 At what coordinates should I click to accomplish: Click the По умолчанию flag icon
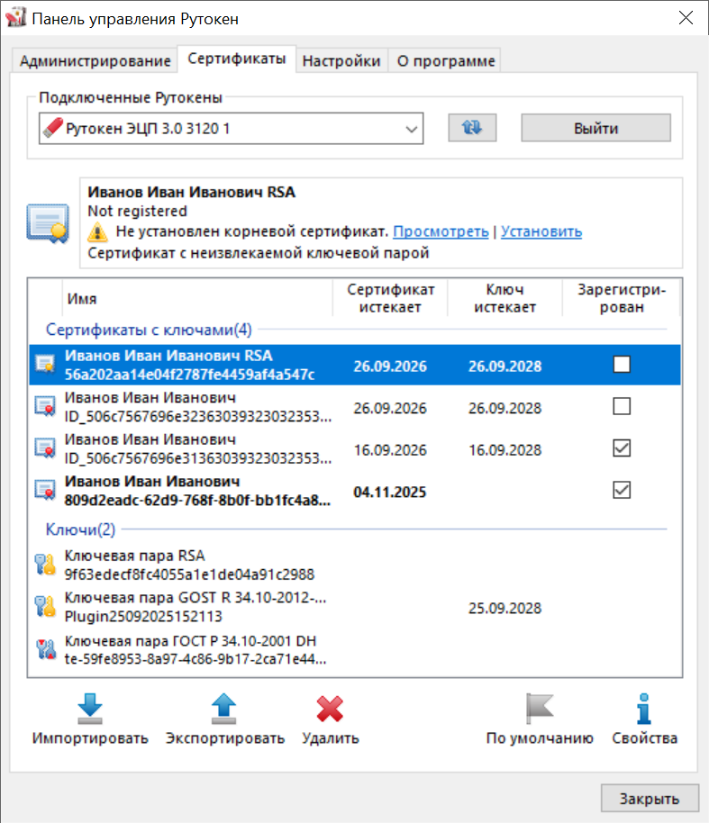tap(540, 709)
